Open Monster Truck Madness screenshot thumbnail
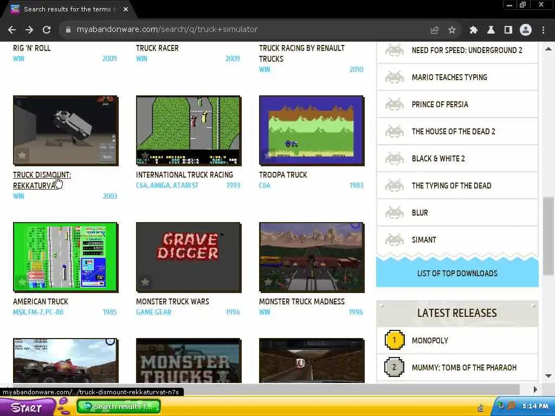This screenshot has height=416, width=555. 312,257
